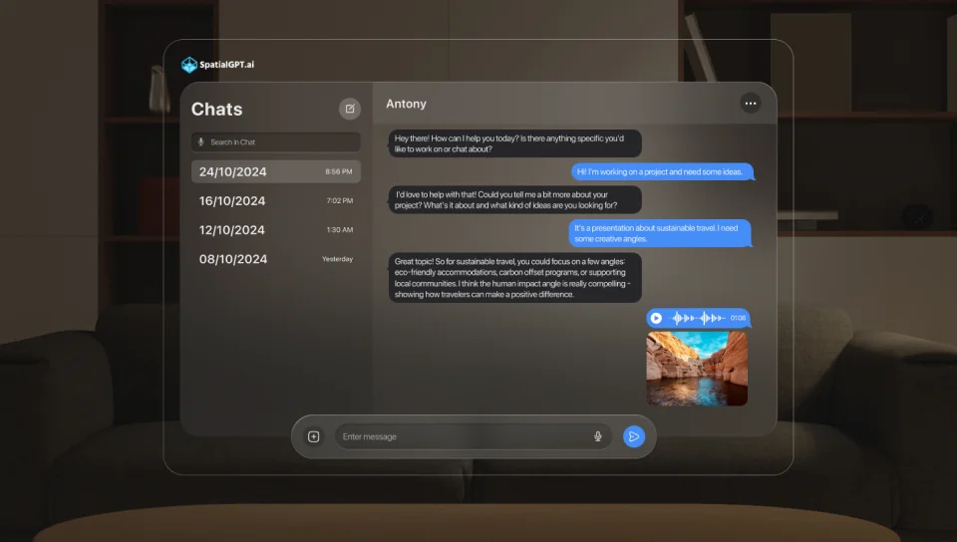
Task: Open the 12/10/2024 chat entry
Action: coord(275,229)
